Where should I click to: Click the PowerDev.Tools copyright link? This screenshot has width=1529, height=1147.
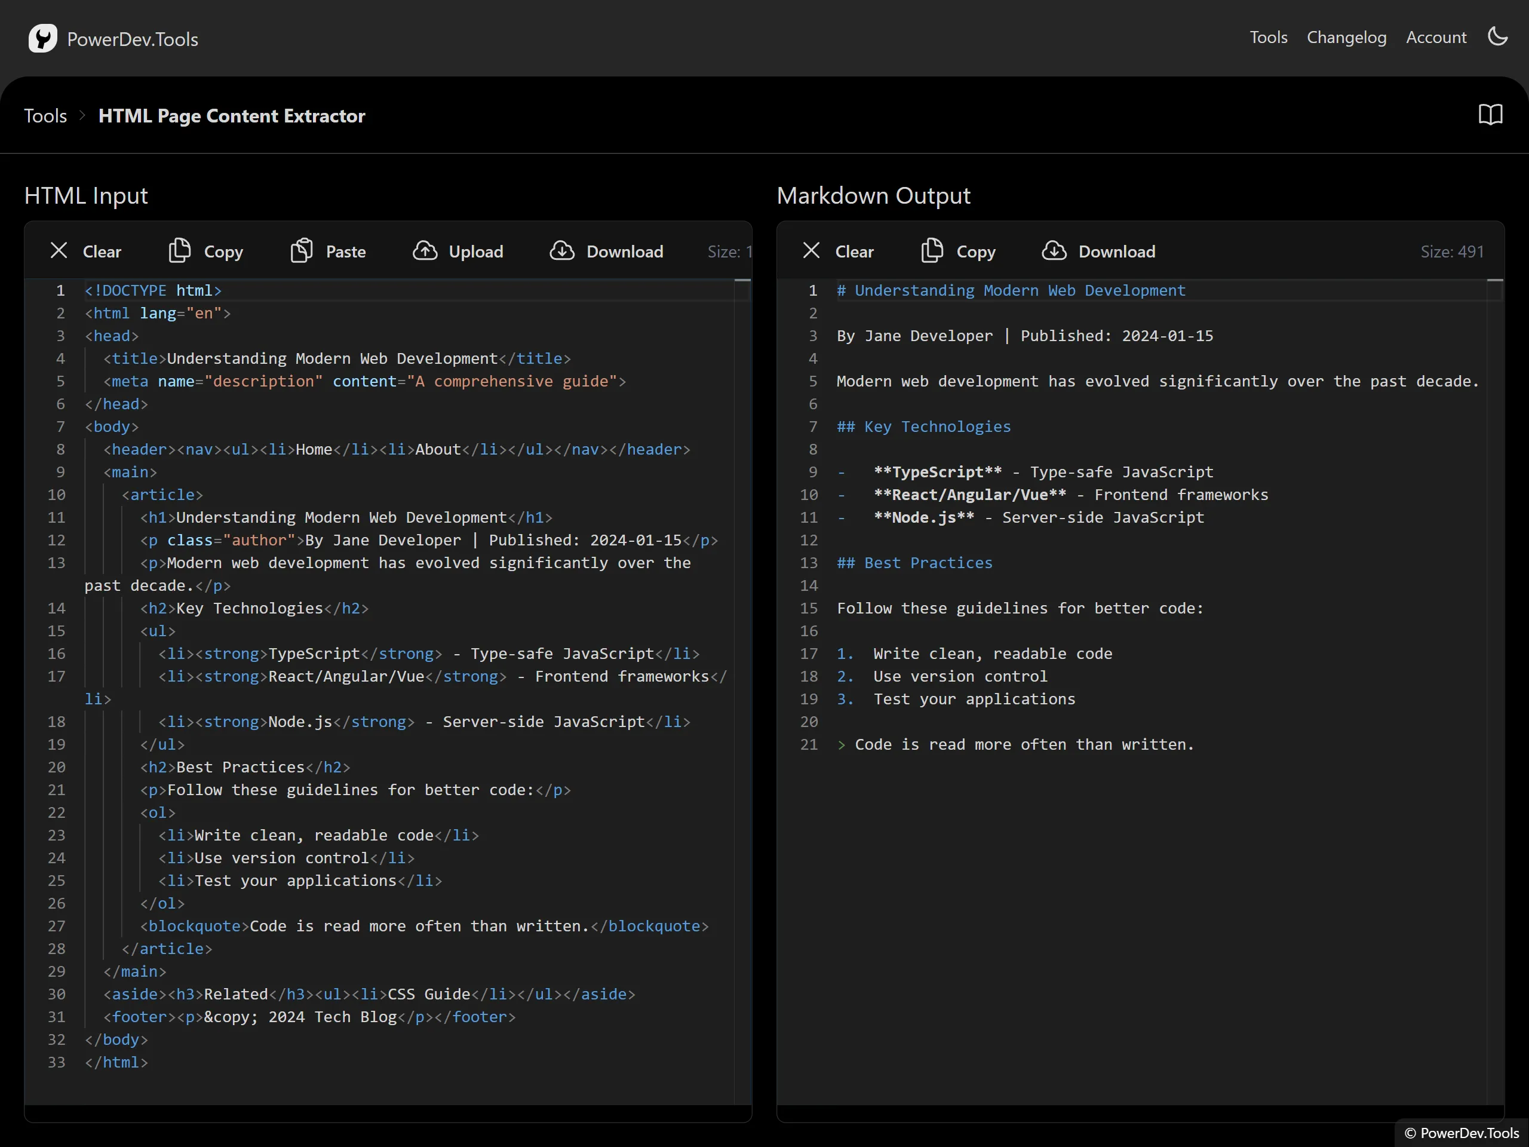[x=1460, y=1133]
